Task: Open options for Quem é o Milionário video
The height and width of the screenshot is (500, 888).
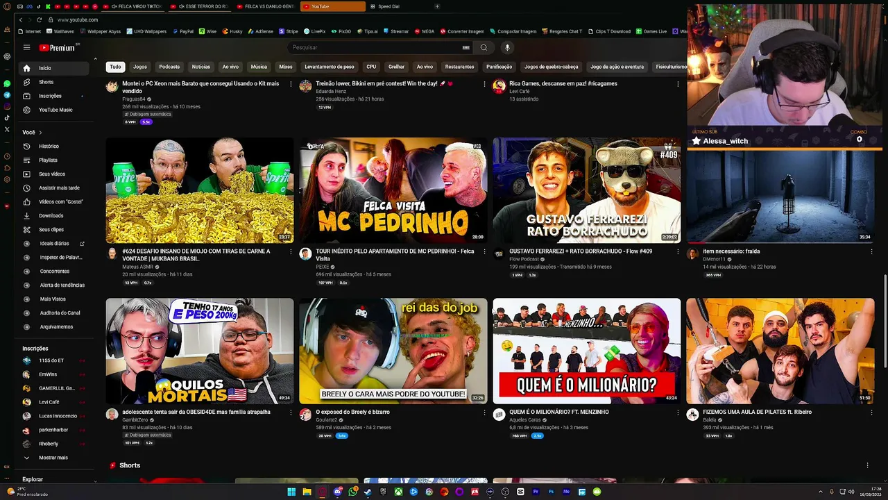Action: (x=678, y=412)
